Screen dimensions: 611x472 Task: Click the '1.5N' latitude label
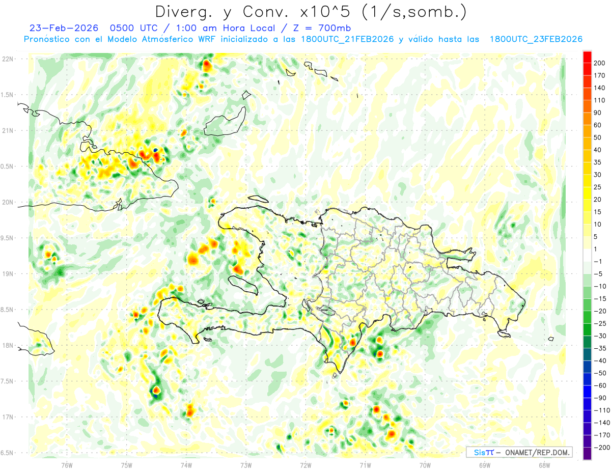click(x=7, y=95)
